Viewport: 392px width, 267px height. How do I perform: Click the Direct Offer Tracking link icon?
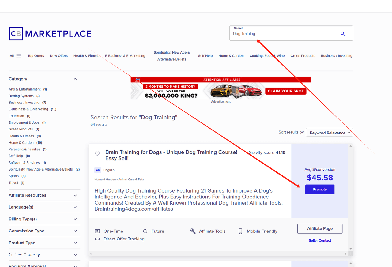click(x=97, y=239)
